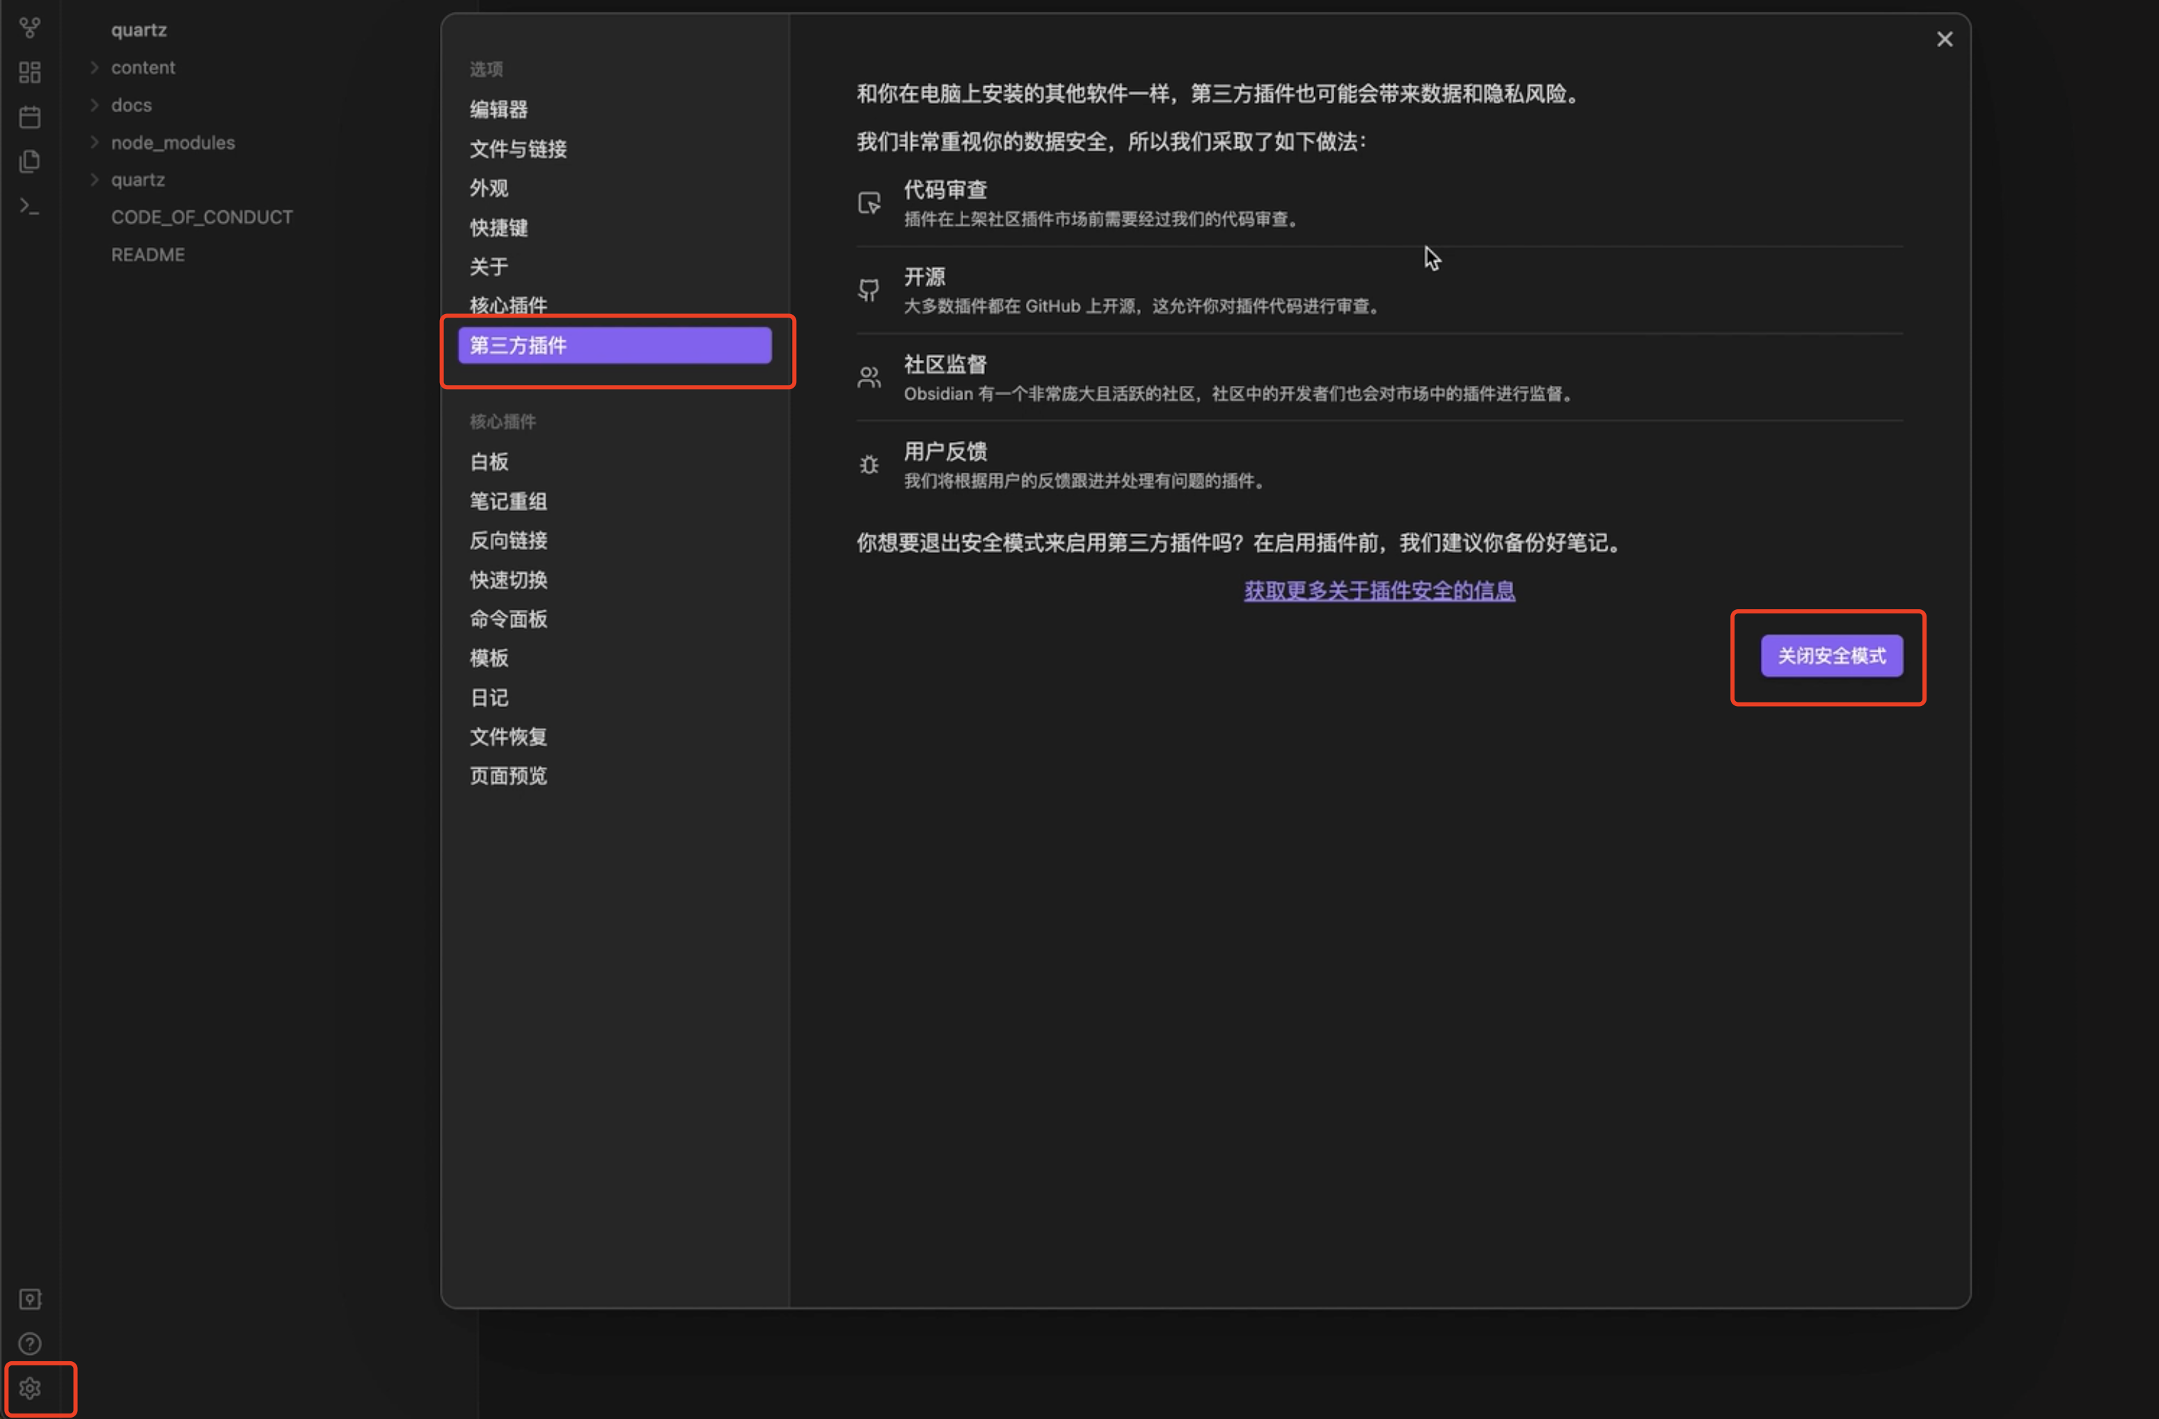The height and width of the screenshot is (1419, 2159).
Task: Open the README file
Action: tap(148, 255)
